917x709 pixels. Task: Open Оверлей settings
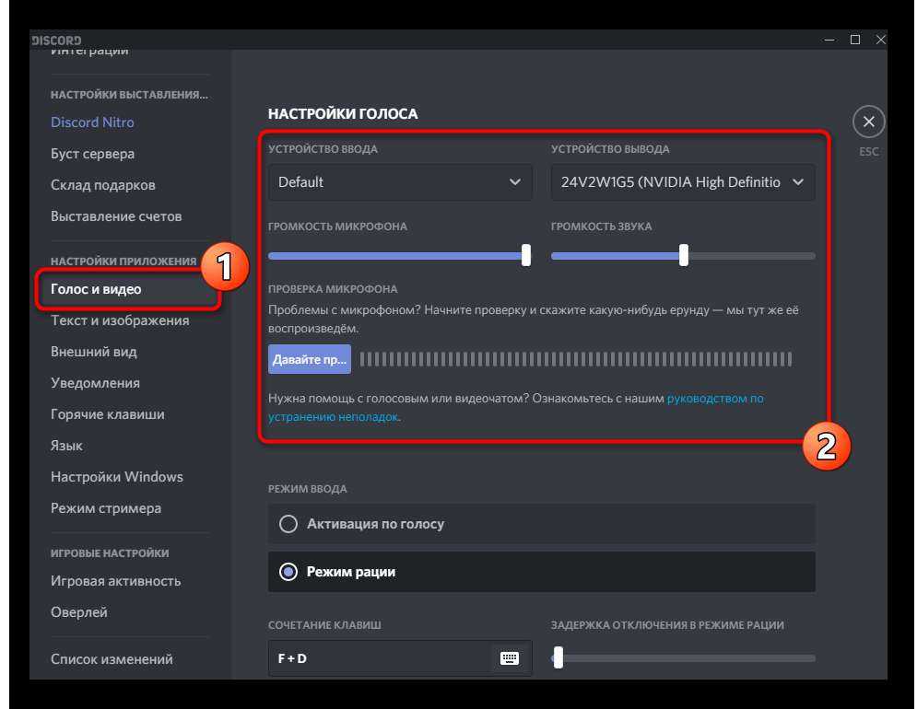coord(79,612)
